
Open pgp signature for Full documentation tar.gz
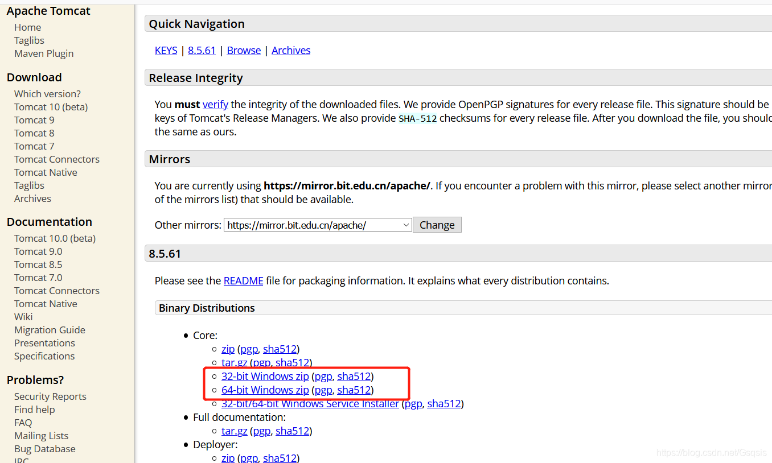click(x=262, y=431)
